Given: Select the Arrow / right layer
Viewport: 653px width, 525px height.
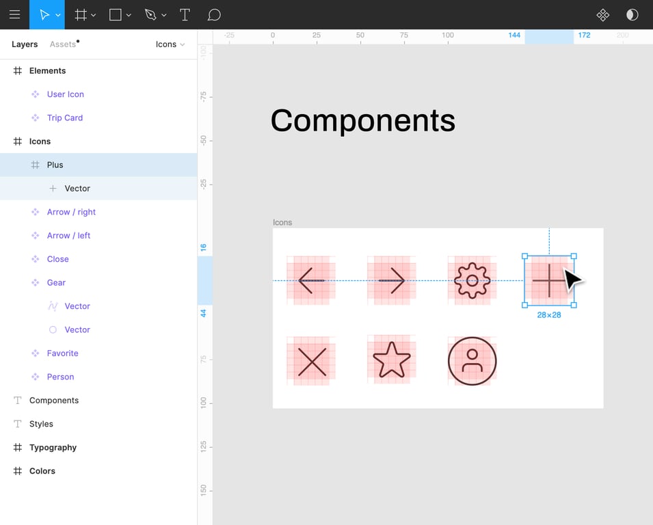Looking at the screenshot, I should tap(71, 212).
